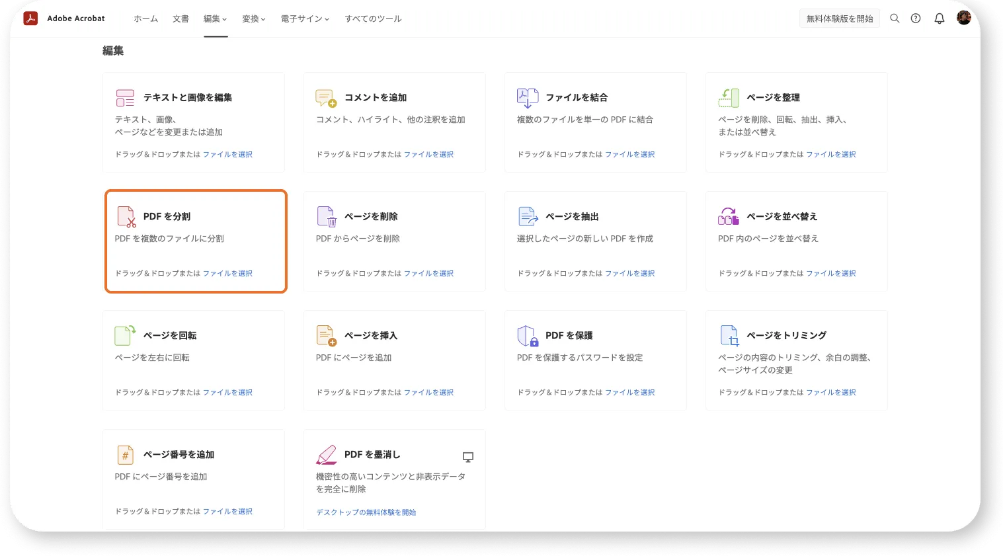Click ファイルを選択 under ページを整理

coord(830,154)
